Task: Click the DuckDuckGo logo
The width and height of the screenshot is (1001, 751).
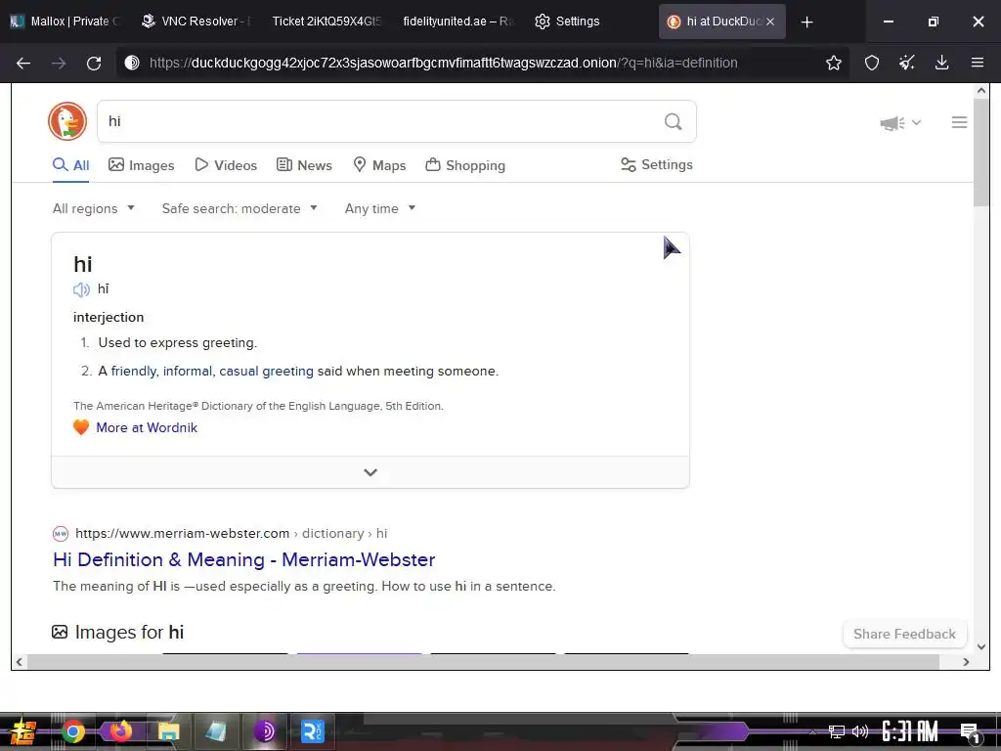Action: pyautogui.click(x=67, y=120)
